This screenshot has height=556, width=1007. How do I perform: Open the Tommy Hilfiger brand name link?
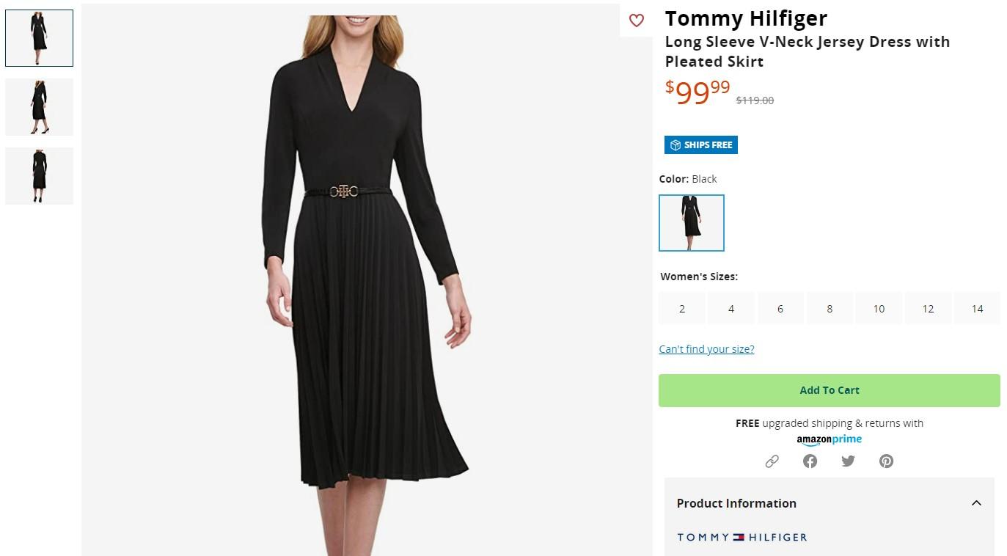coord(746,18)
